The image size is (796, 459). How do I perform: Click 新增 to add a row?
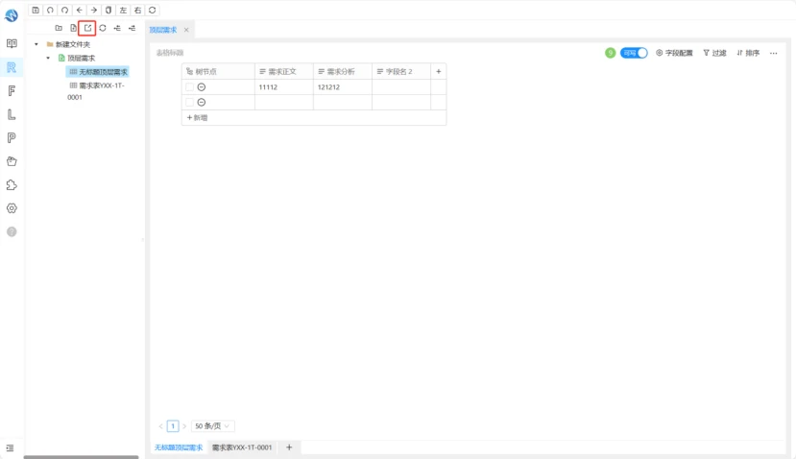click(198, 118)
